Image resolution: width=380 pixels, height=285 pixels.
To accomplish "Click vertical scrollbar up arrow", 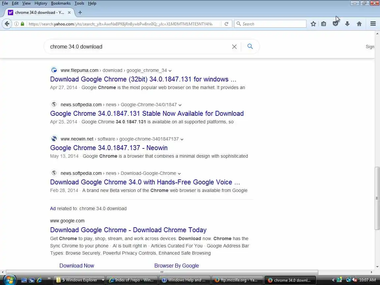I will click(377, 34).
